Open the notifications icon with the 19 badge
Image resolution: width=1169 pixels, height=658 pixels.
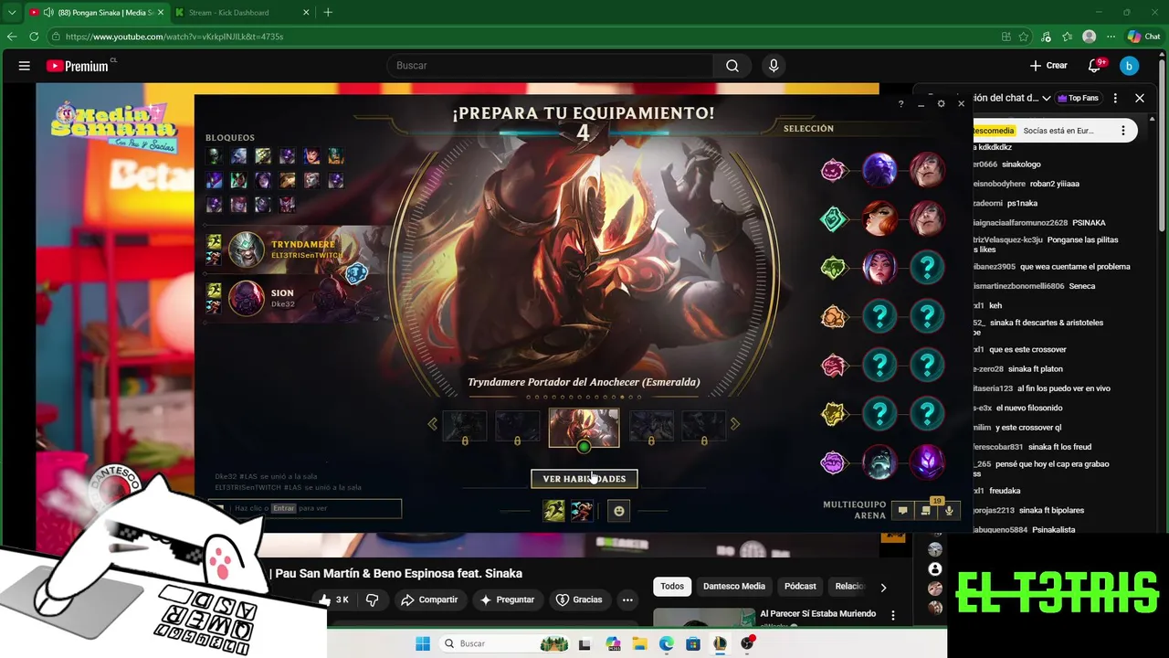926,510
